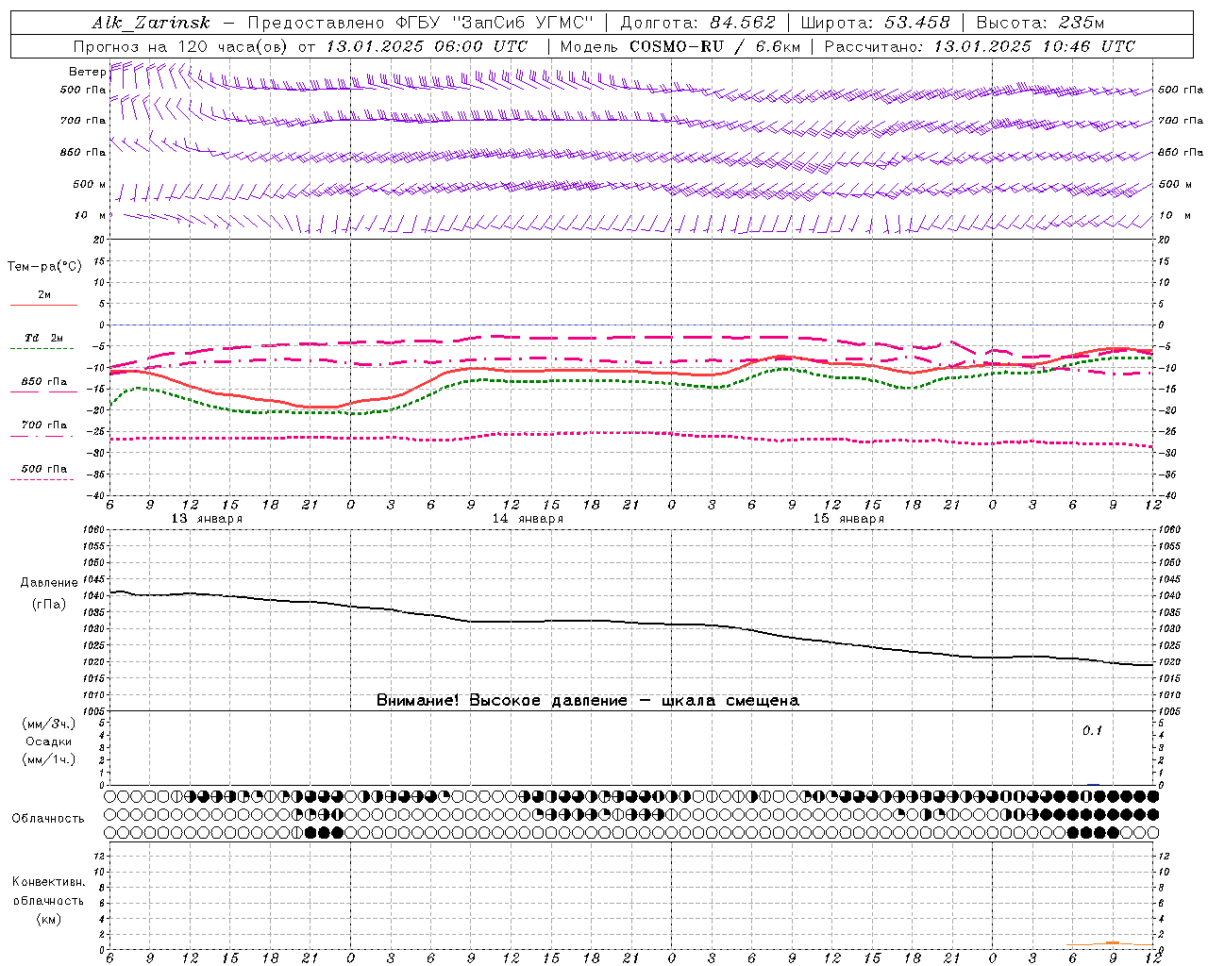Viewport: 1208px width, 966px height.
Task: Click the 0.1 precipitation amount value
Action: (1092, 730)
